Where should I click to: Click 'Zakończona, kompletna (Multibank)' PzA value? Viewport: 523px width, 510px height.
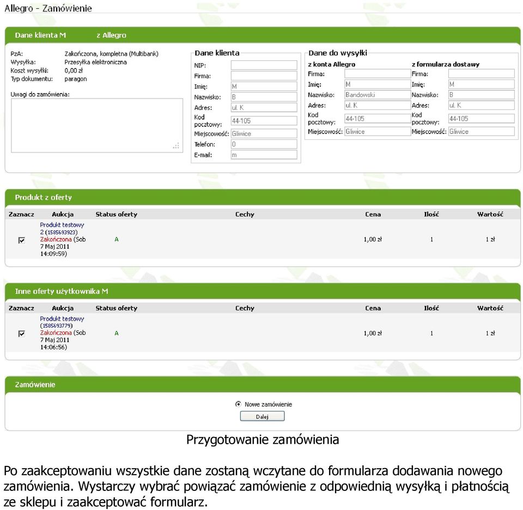[x=111, y=54]
